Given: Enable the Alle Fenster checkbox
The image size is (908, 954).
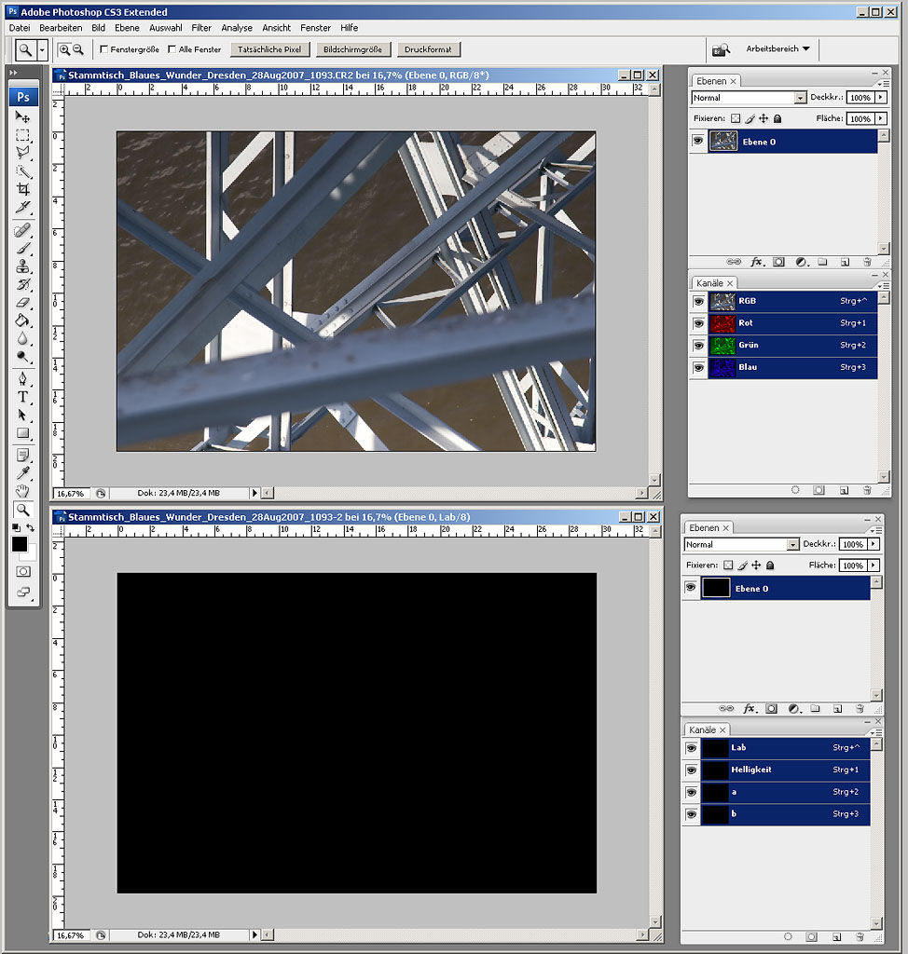Looking at the screenshot, I should (172, 49).
